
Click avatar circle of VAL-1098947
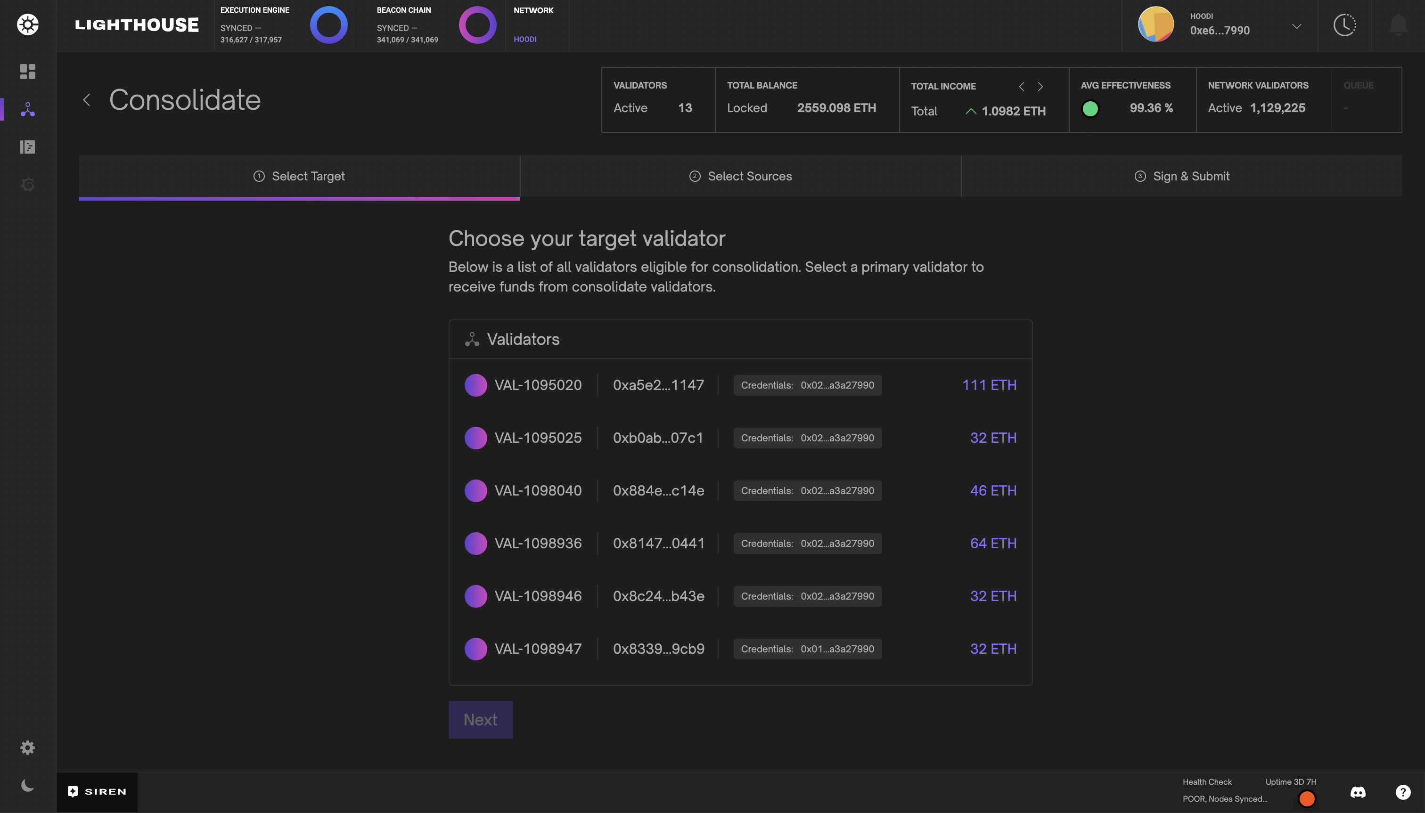[476, 649]
